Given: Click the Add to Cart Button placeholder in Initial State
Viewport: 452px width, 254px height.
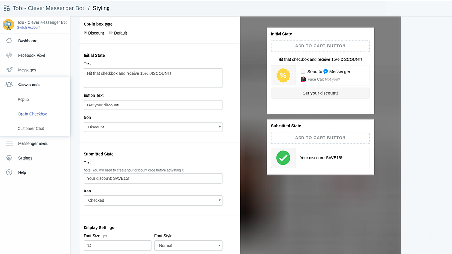Looking at the screenshot, I should 320,46.
